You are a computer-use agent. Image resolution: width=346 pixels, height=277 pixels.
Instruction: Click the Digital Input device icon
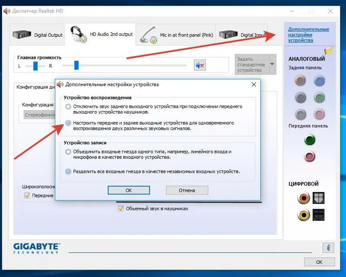pyautogui.click(x=228, y=35)
